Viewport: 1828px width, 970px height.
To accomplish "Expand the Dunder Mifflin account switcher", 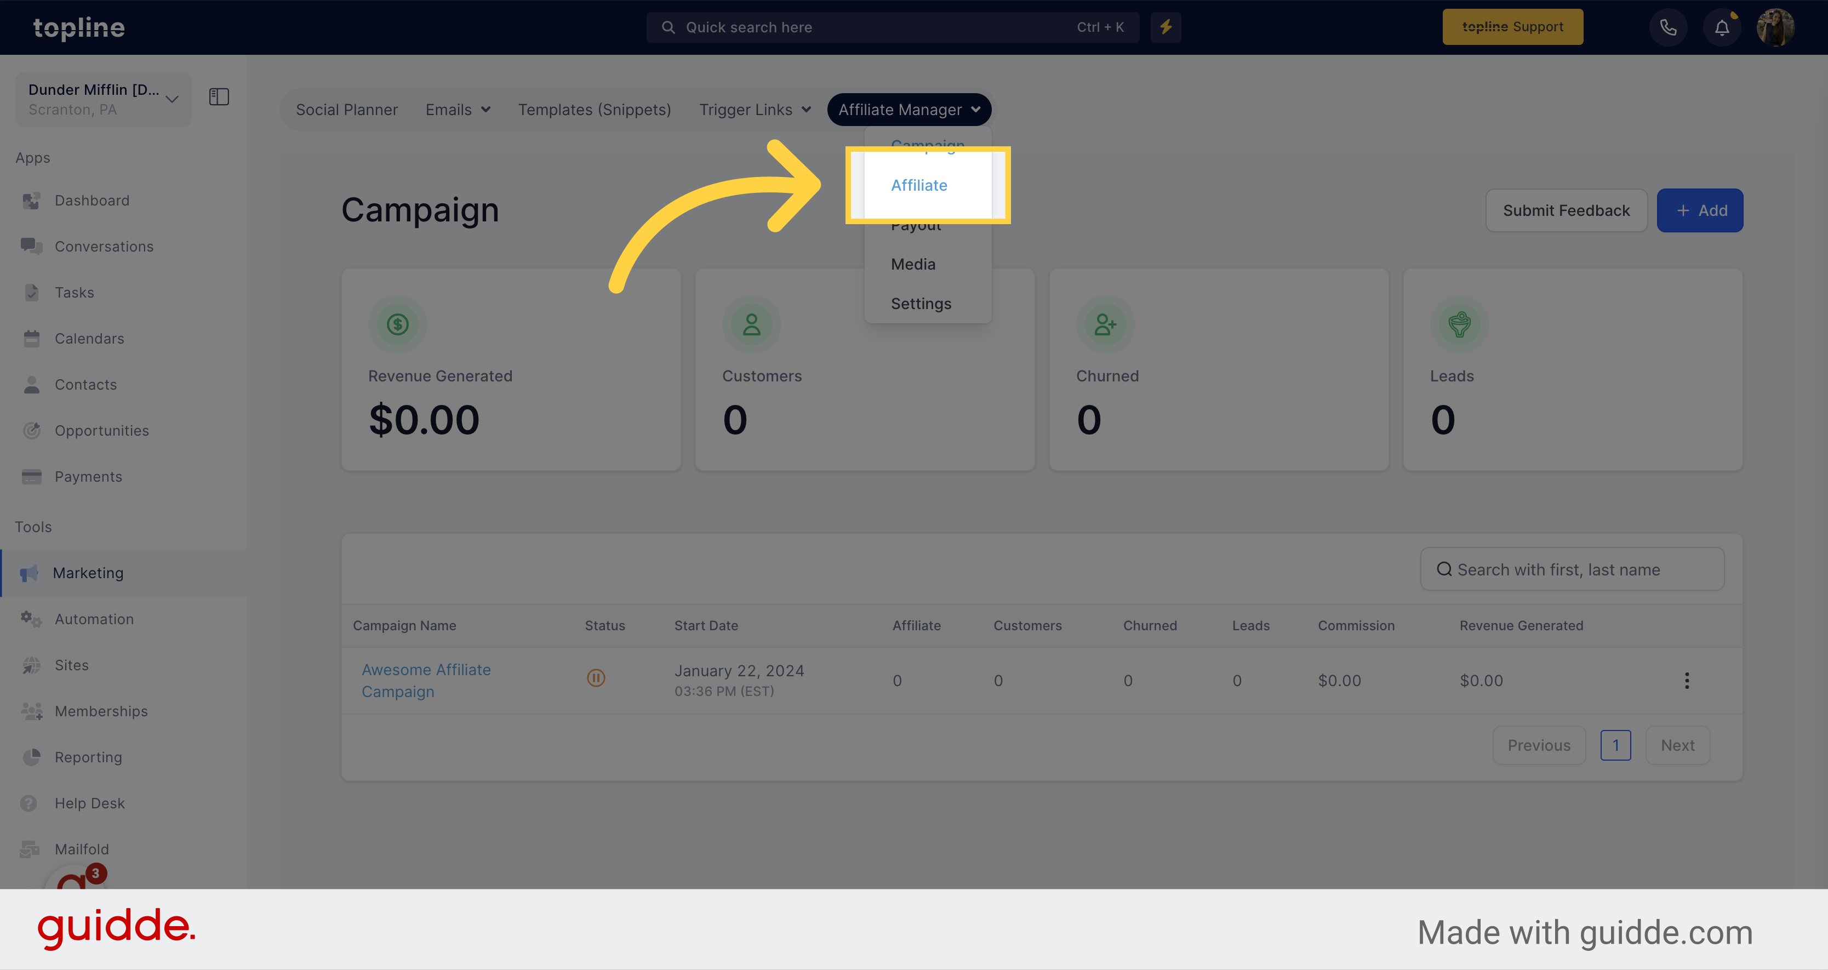I will tap(104, 99).
